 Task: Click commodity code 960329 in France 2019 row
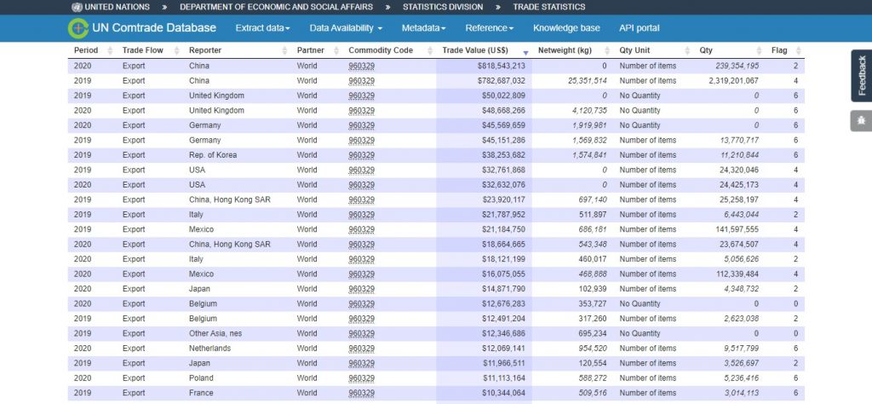click(x=361, y=393)
